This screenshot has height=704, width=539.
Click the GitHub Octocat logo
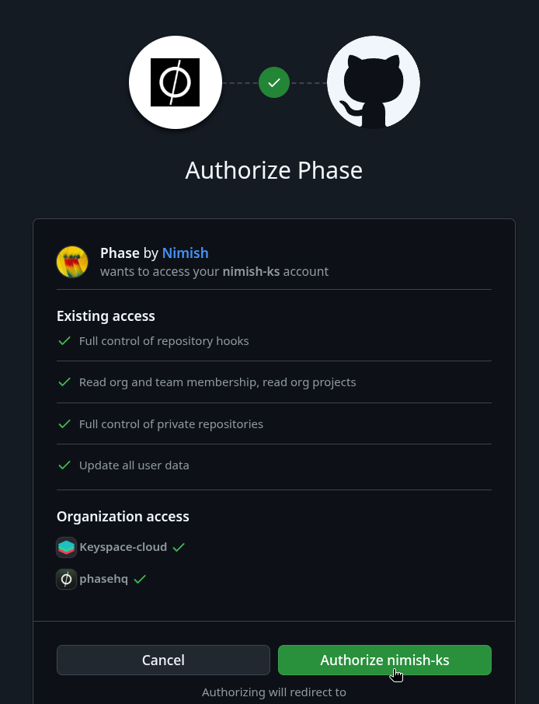pyautogui.click(x=374, y=82)
